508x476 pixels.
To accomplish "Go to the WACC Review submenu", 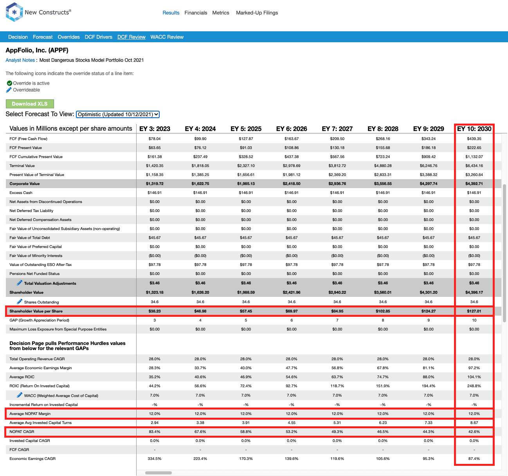I will click(167, 37).
